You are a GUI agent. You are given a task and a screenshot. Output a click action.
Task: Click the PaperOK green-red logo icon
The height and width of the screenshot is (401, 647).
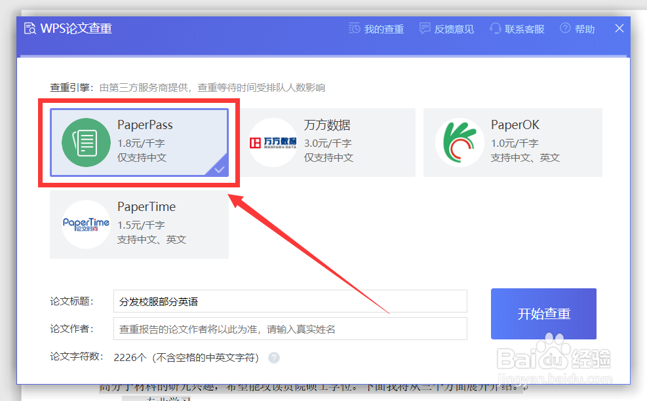click(x=460, y=143)
